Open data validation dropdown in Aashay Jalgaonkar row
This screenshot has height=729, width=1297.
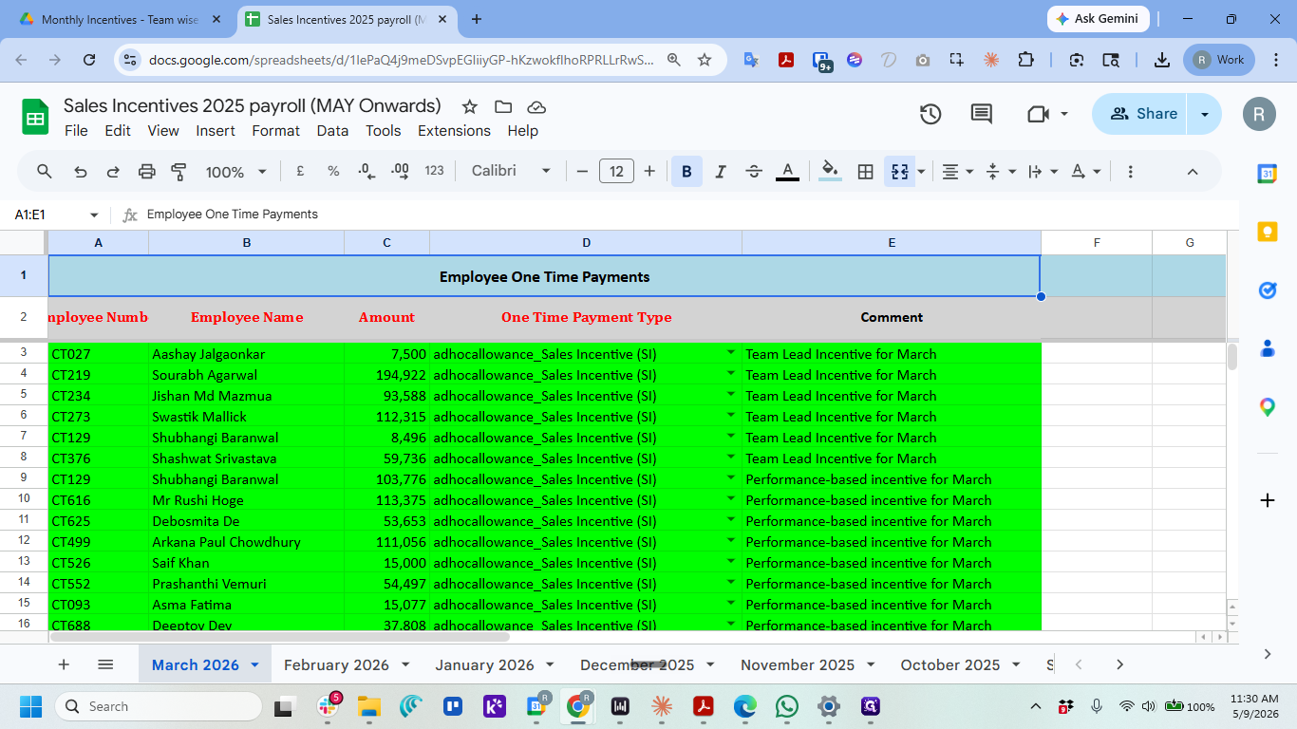point(731,352)
